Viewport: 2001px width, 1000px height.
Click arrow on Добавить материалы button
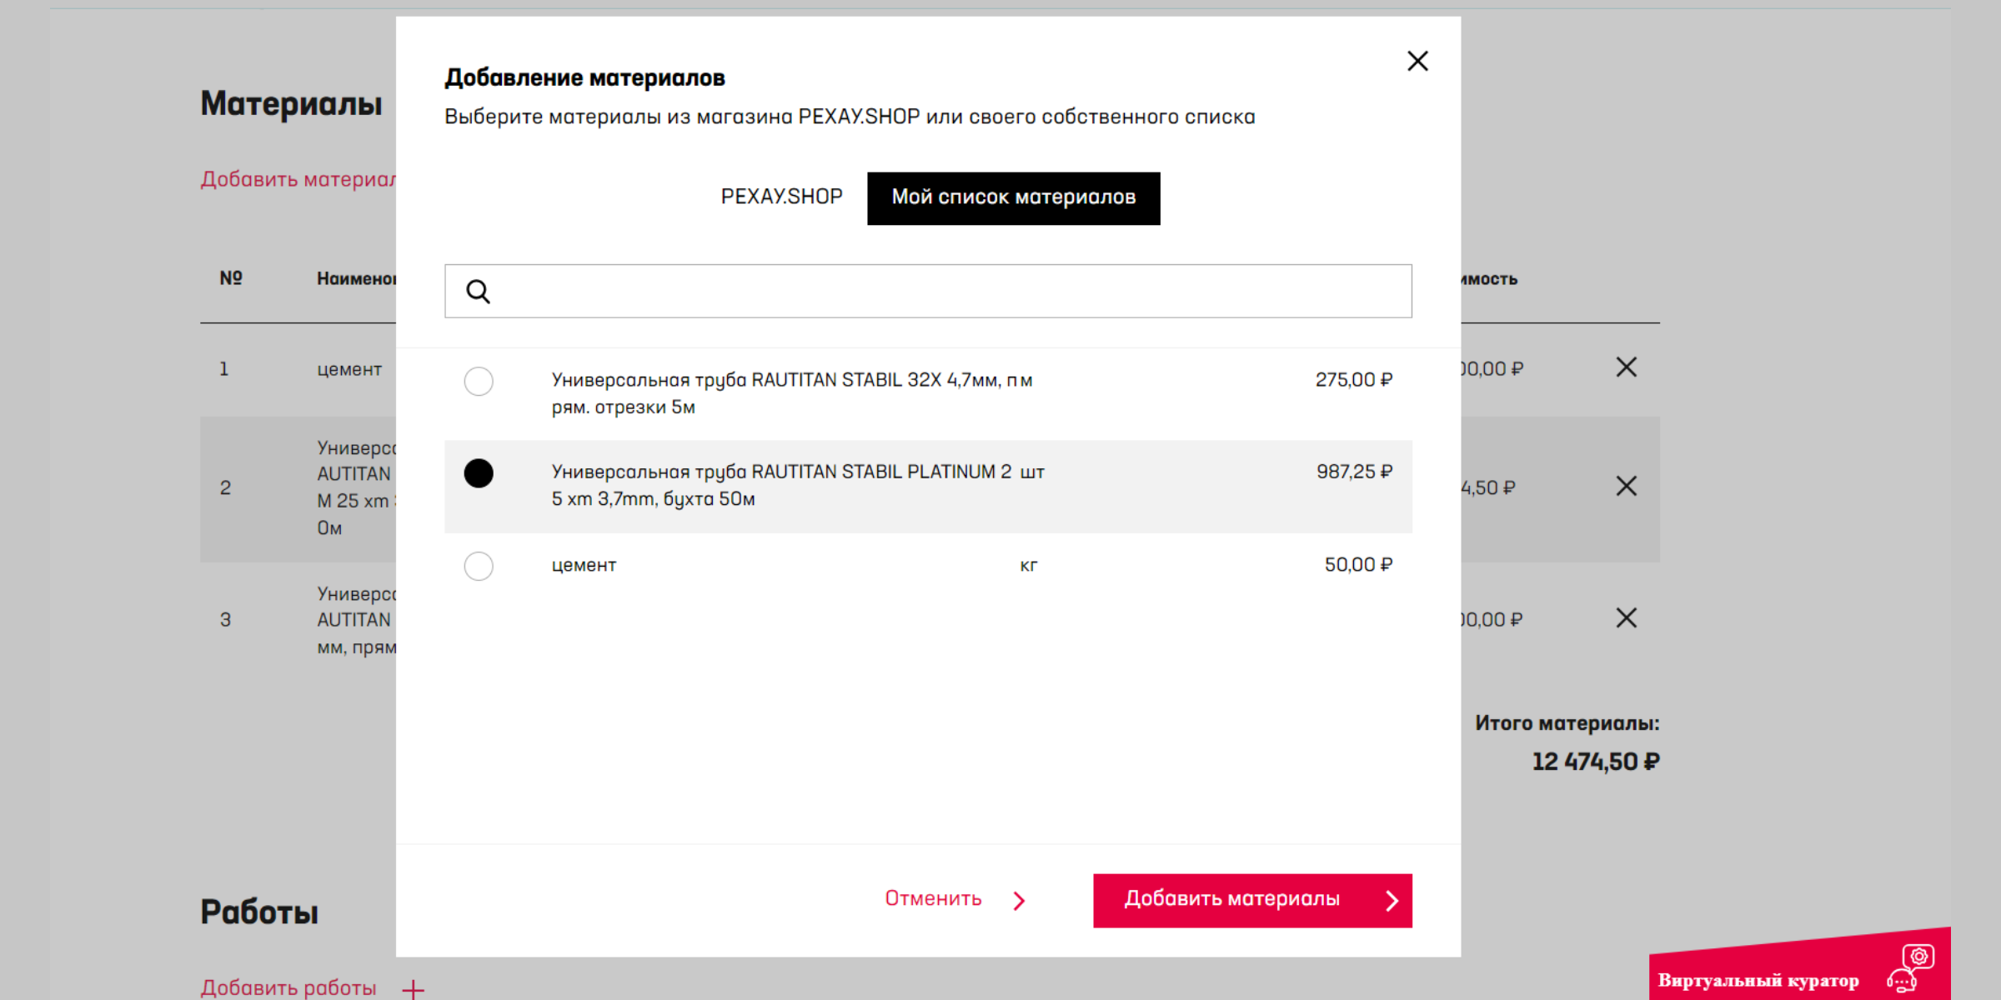tap(1392, 901)
